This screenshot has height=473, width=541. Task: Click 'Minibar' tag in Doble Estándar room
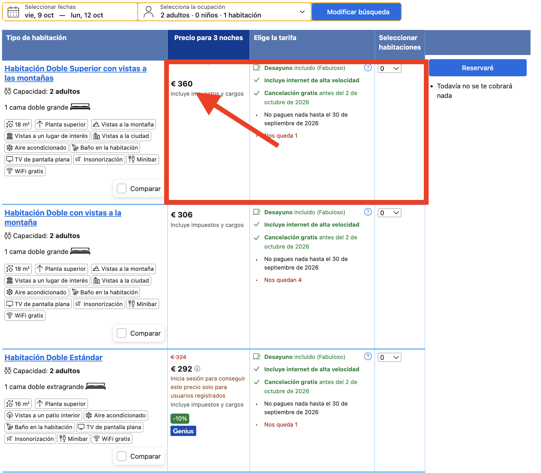click(74, 439)
